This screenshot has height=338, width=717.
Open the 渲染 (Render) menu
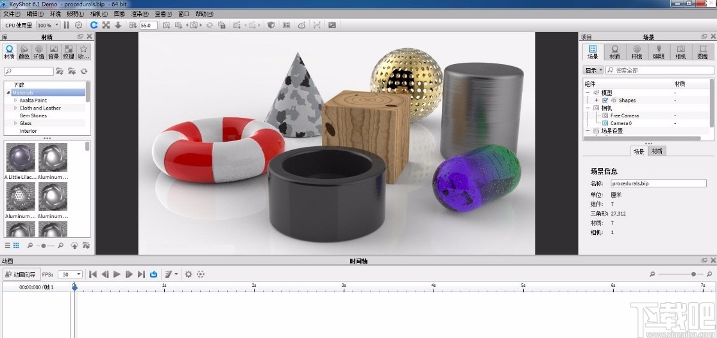pos(139,13)
